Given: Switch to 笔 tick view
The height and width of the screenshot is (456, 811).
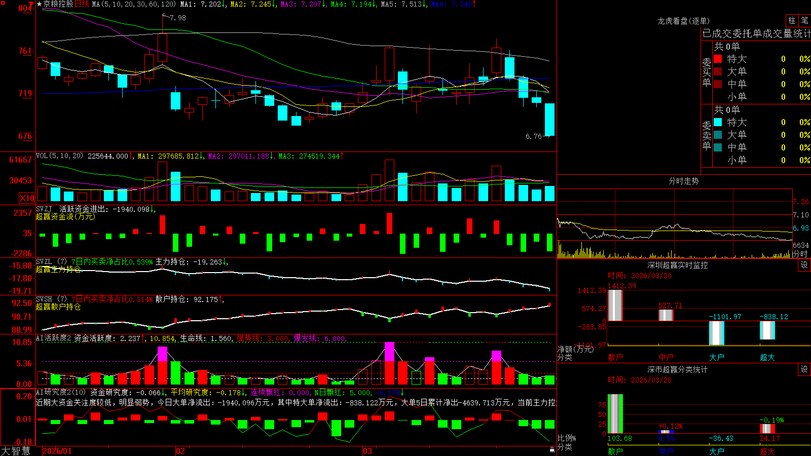Looking at the screenshot, I should (x=804, y=21).
